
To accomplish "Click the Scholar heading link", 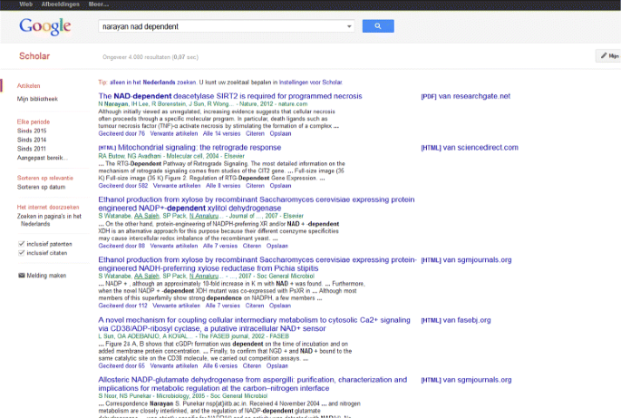I will coord(34,56).
